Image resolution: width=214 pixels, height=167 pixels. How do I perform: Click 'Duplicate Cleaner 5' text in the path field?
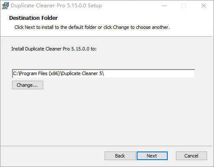point(82,73)
